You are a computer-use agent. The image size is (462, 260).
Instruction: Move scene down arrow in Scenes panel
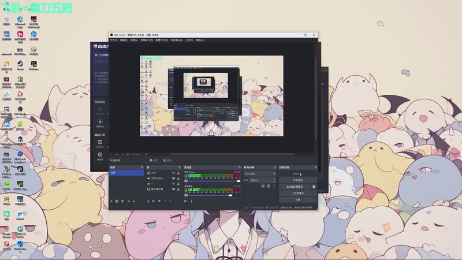(134, 201)
